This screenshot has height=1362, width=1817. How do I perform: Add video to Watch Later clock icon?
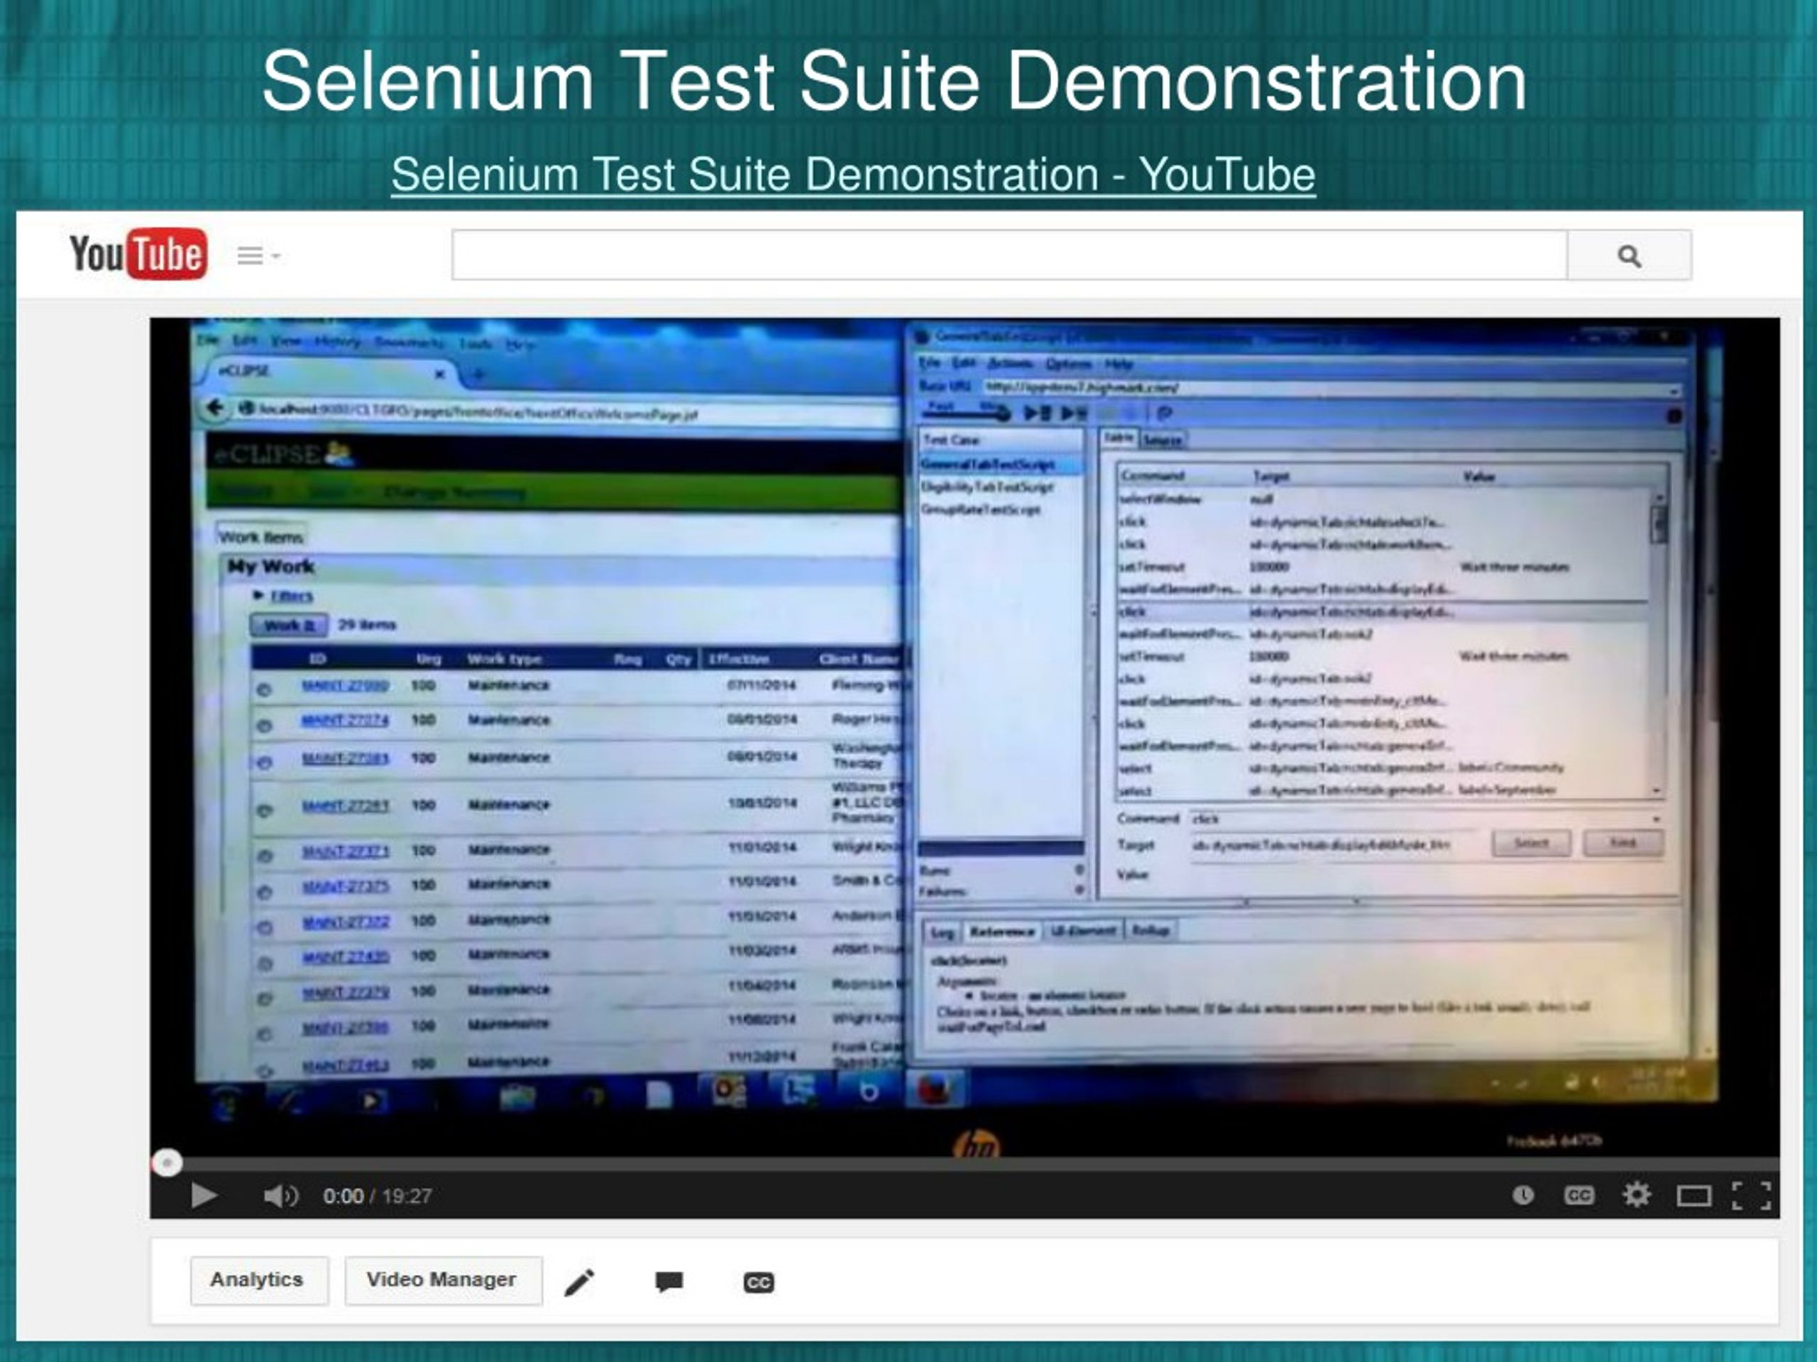click(1523, 1195)
